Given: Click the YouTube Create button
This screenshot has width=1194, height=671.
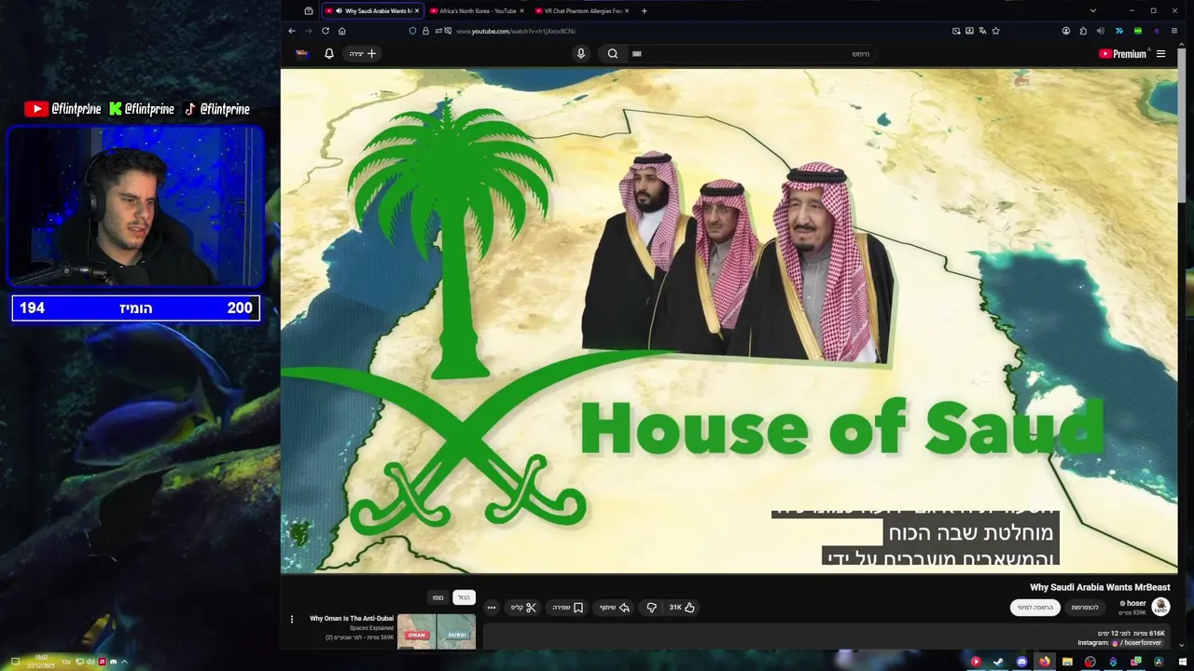Looking at the screenshot, I should [362, 53].
